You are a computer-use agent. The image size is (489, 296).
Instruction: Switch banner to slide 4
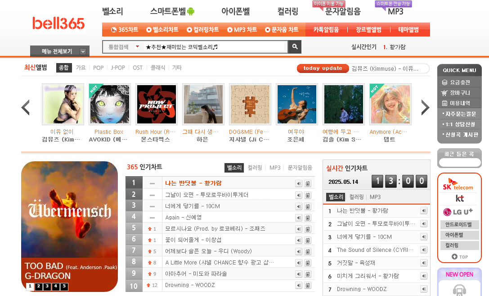tap(55, 286)
